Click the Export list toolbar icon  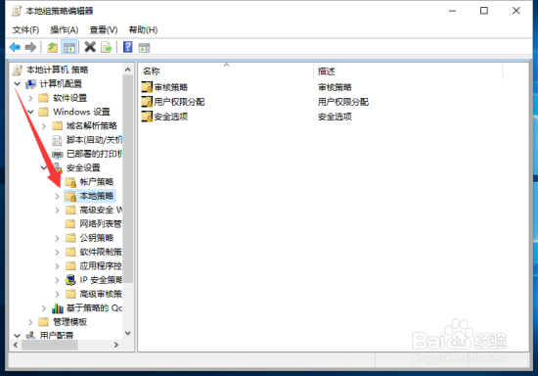pyautogui.click(x=106, y=47)
